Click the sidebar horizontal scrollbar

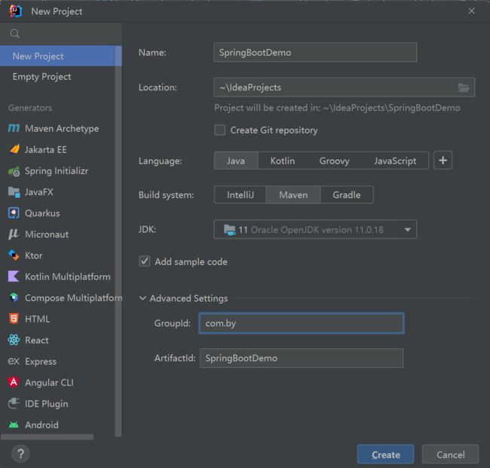pos(47,437)
